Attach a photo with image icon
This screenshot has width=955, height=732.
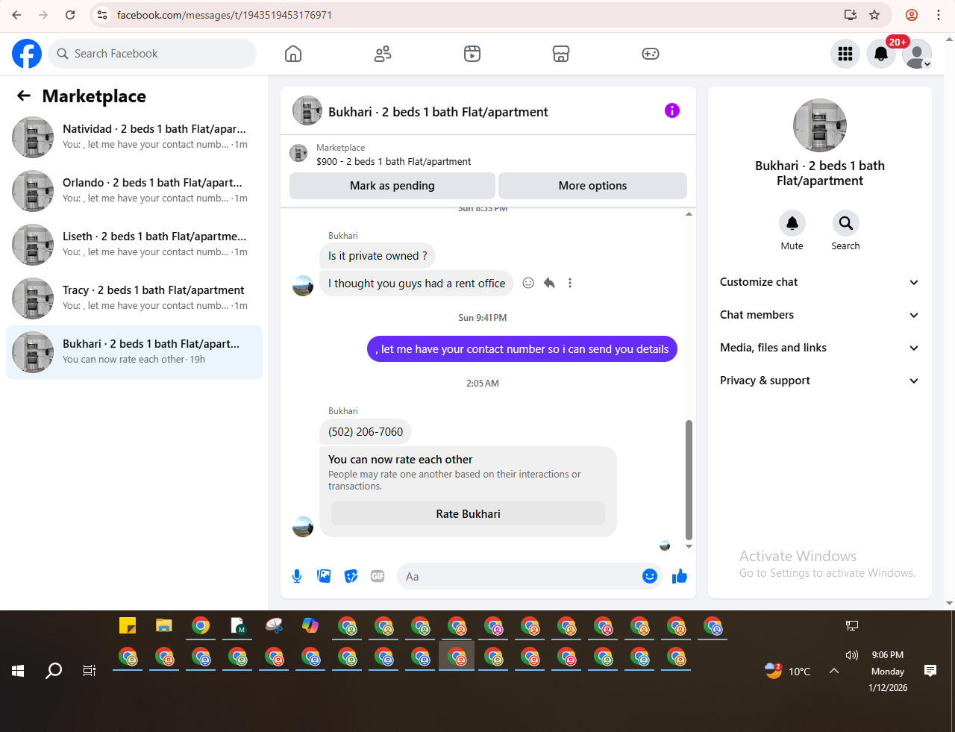pos(324,576)
